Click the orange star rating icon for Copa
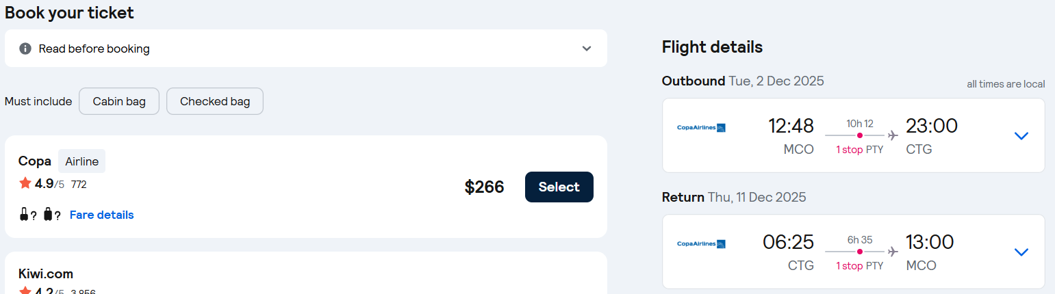Viewport: 1055px width, 294px height. [25, 183]
